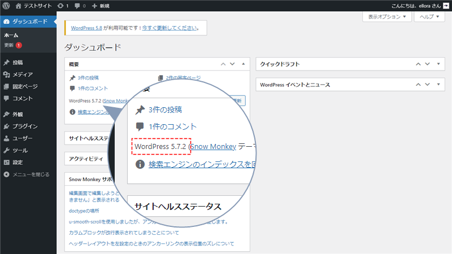Image resolution: width=452 pixels, height=254 pixels.
Task: Expand the クイックドラフト panel
Action: 438,64
